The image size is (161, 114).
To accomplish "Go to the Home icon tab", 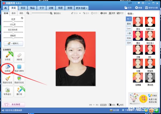I will [x=6, y=8].
